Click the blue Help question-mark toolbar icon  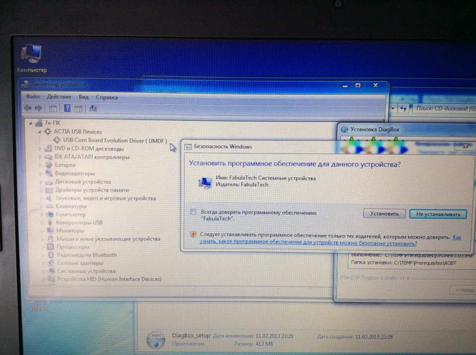(67, 108)
